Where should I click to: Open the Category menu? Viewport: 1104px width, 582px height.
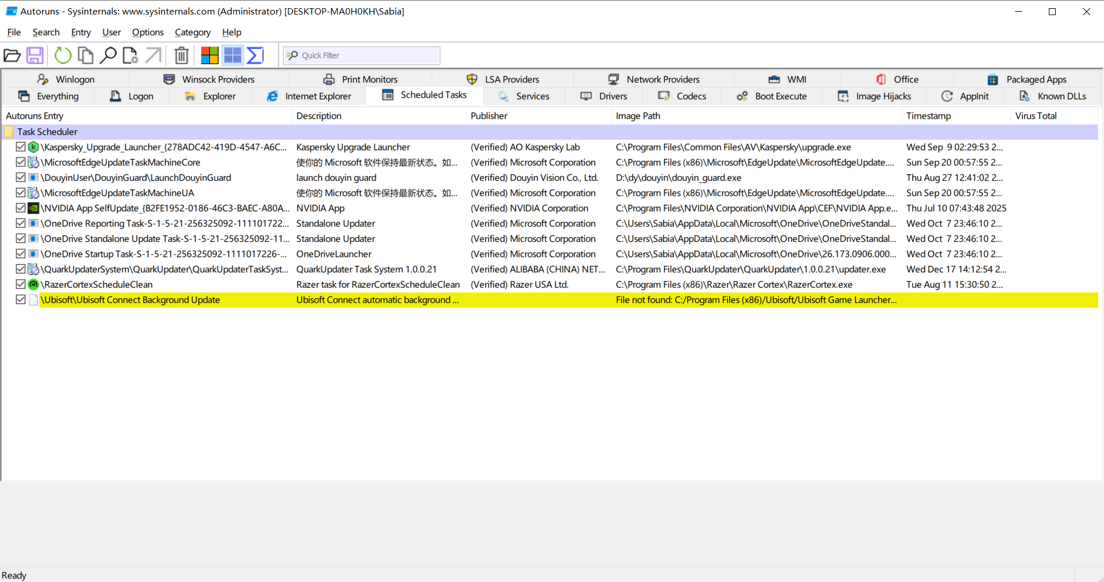click(192, 32)
